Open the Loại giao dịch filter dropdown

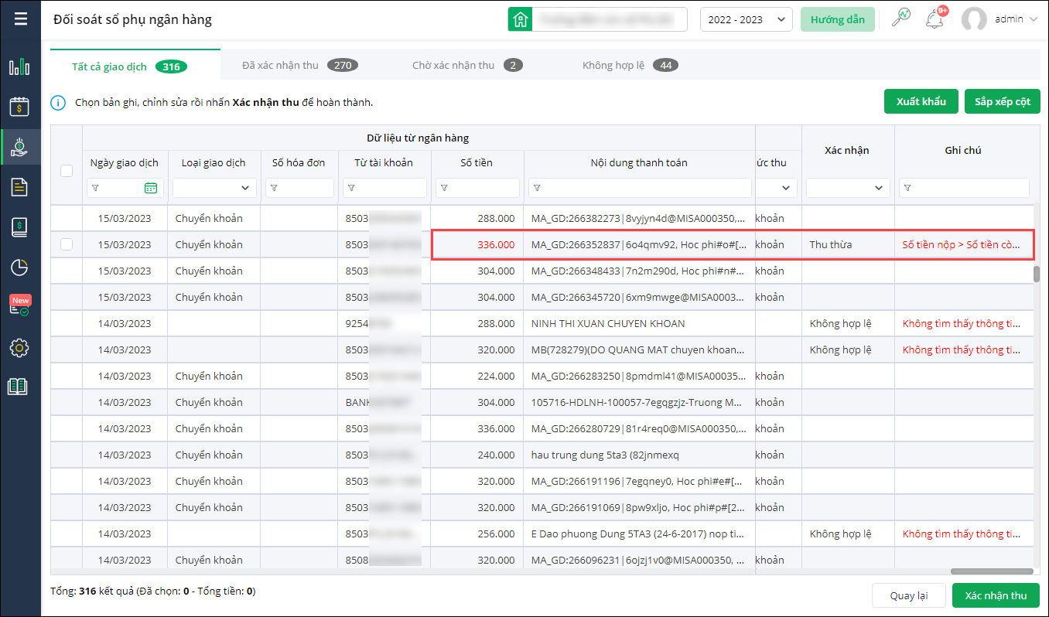214,188
